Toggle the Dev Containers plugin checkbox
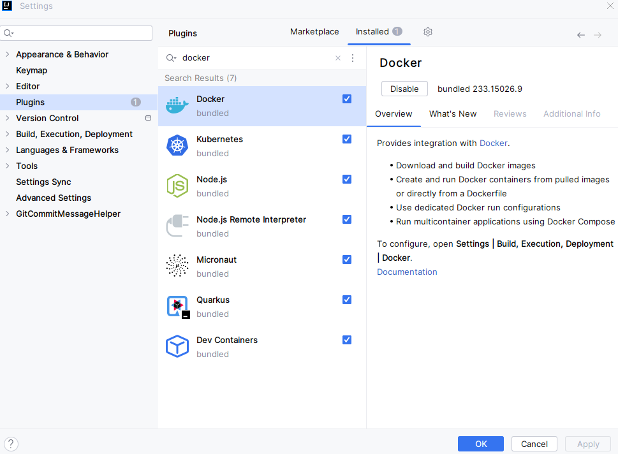The width and height of the screenshot is (618, 454). click(x=347, y=340)
